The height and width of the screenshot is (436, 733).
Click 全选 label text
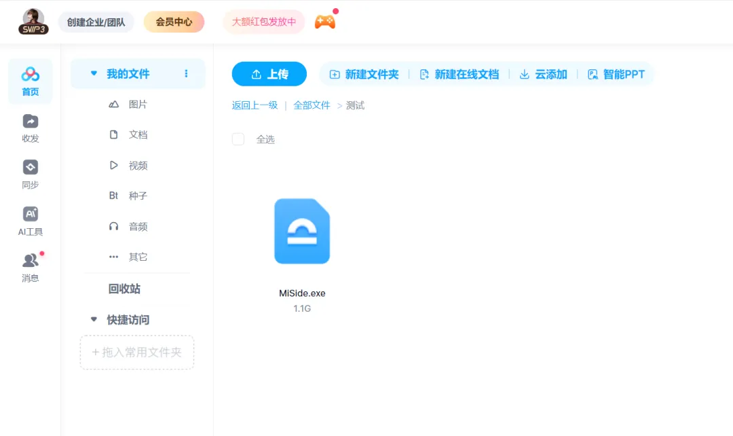(x=265, y=139)
